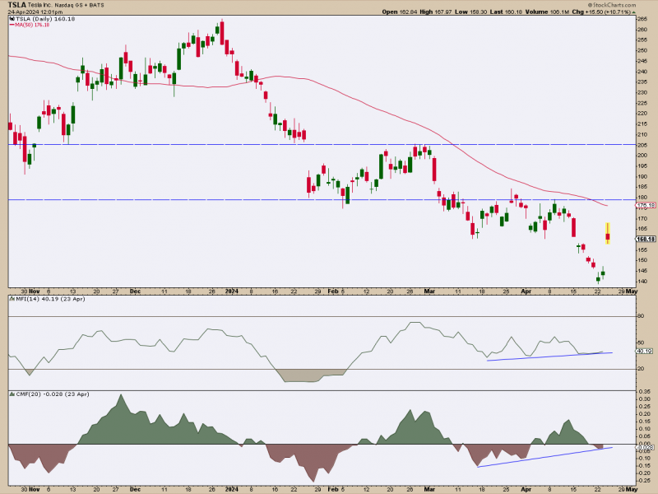Click the Nov label on the bottom date axis
The image size is (658, 494).
(x=35, y=489)
